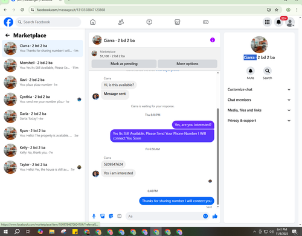The image size is (302, 236).
Task: Click the scroll-up arrow in chat
Action: [x=217, y=73]
